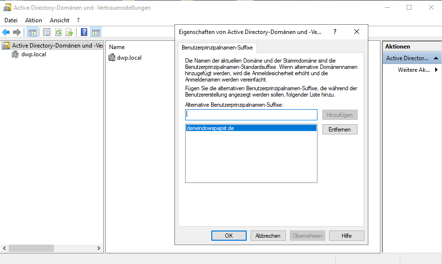Viewport: 442px width, 264px height.
Task: Open the Aktion menu
Action: coord(33,20)
